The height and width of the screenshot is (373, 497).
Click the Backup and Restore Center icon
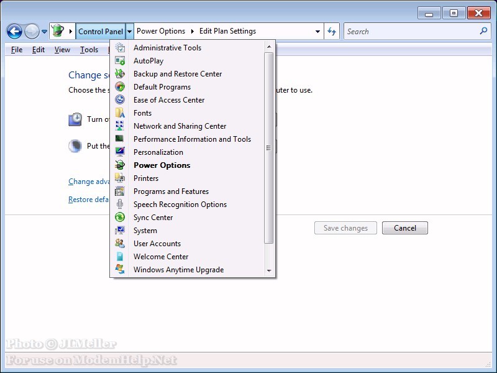click(x=120, y=74)
